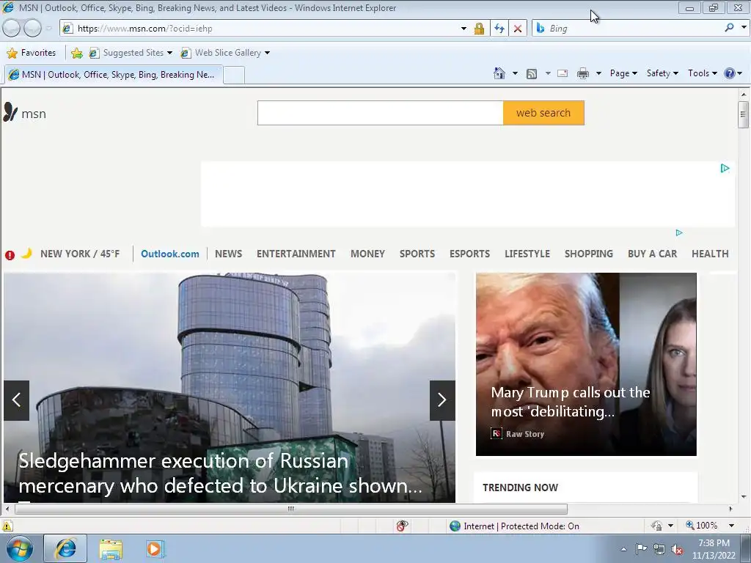Click the Read Mail envelope icon

[563, 73]
